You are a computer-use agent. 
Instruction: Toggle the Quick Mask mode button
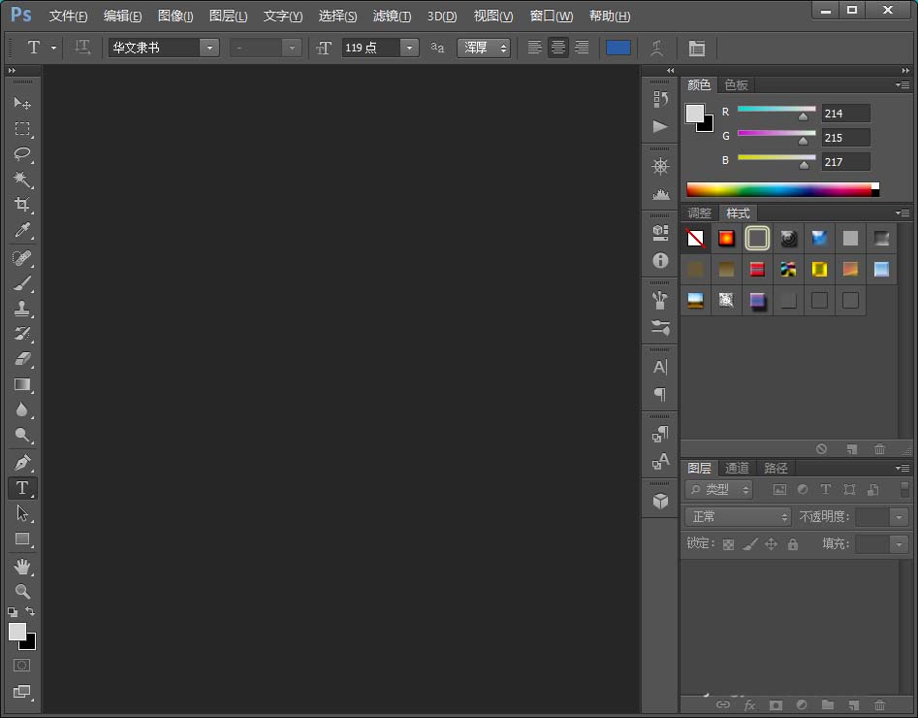tap(21, 666)
